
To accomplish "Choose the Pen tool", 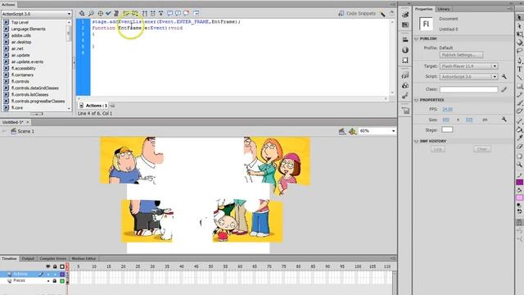I will click(519, 61).
